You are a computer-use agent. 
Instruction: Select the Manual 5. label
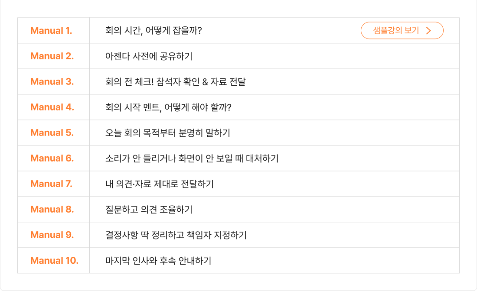coord(52,133)
